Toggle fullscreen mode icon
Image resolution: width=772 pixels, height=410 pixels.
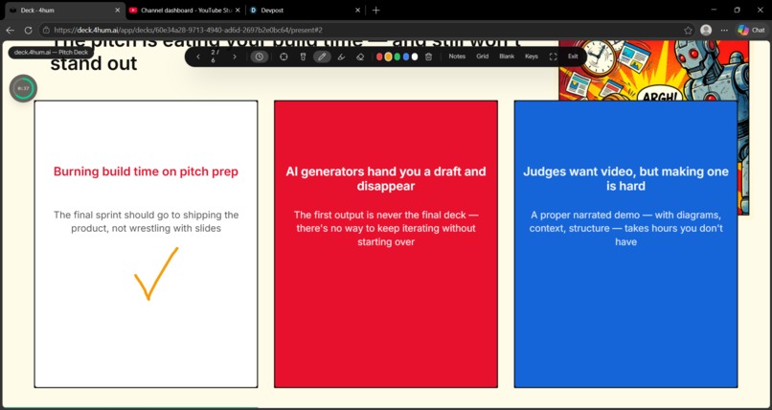pyautogui.click(x=553, y=57)
